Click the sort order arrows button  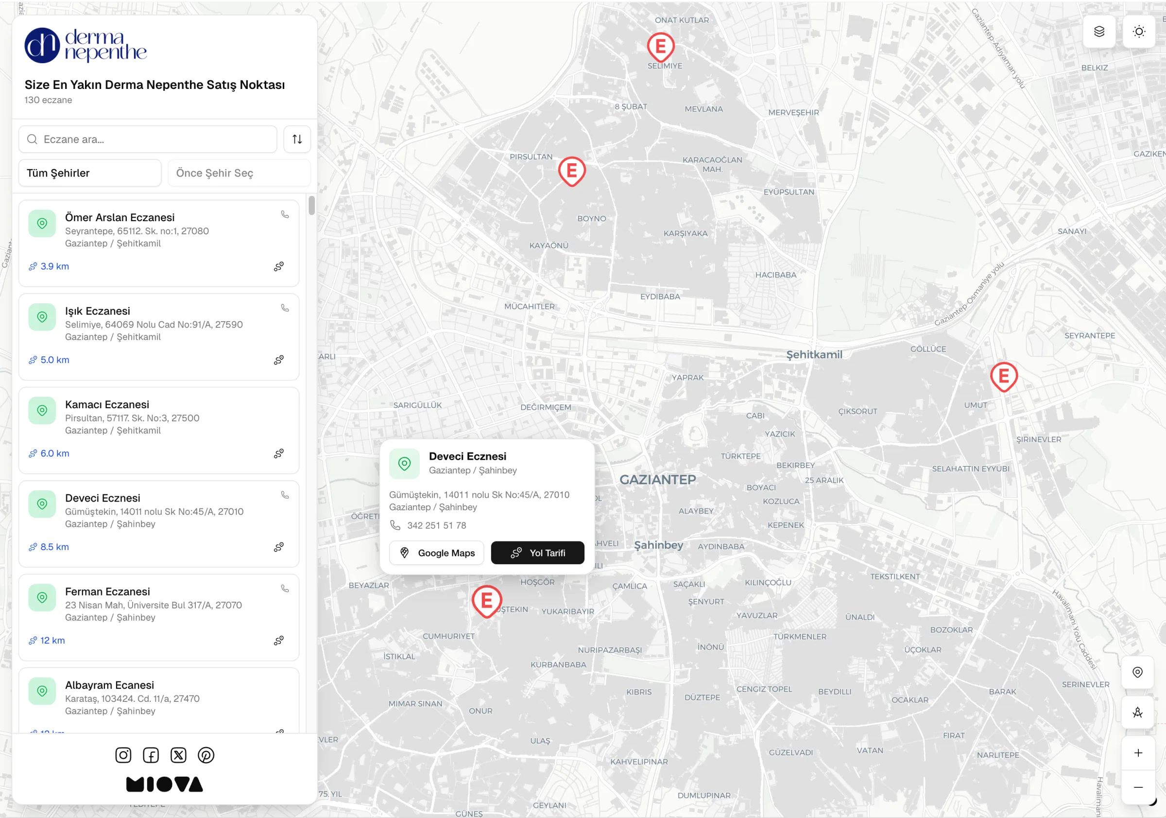(297, 139)
